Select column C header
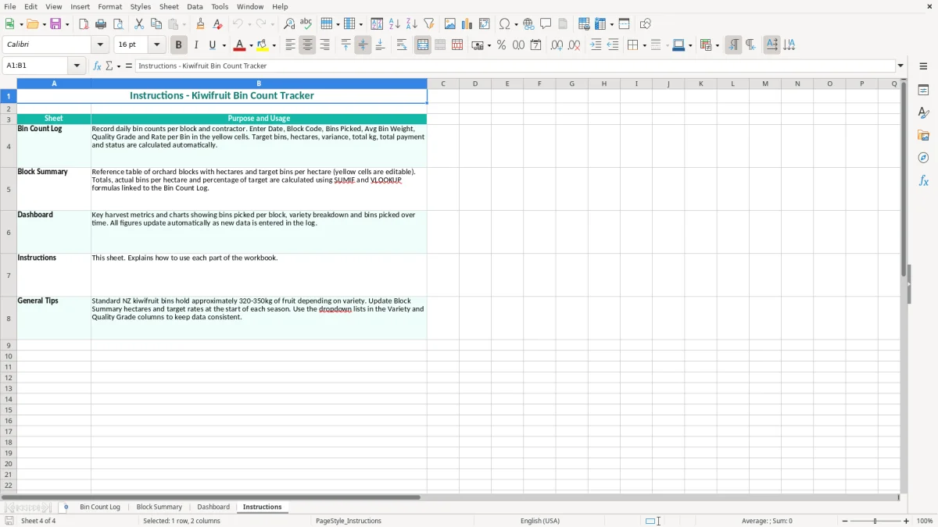The width and height of the screenshot is (938, 527). [x=443, y=84]
